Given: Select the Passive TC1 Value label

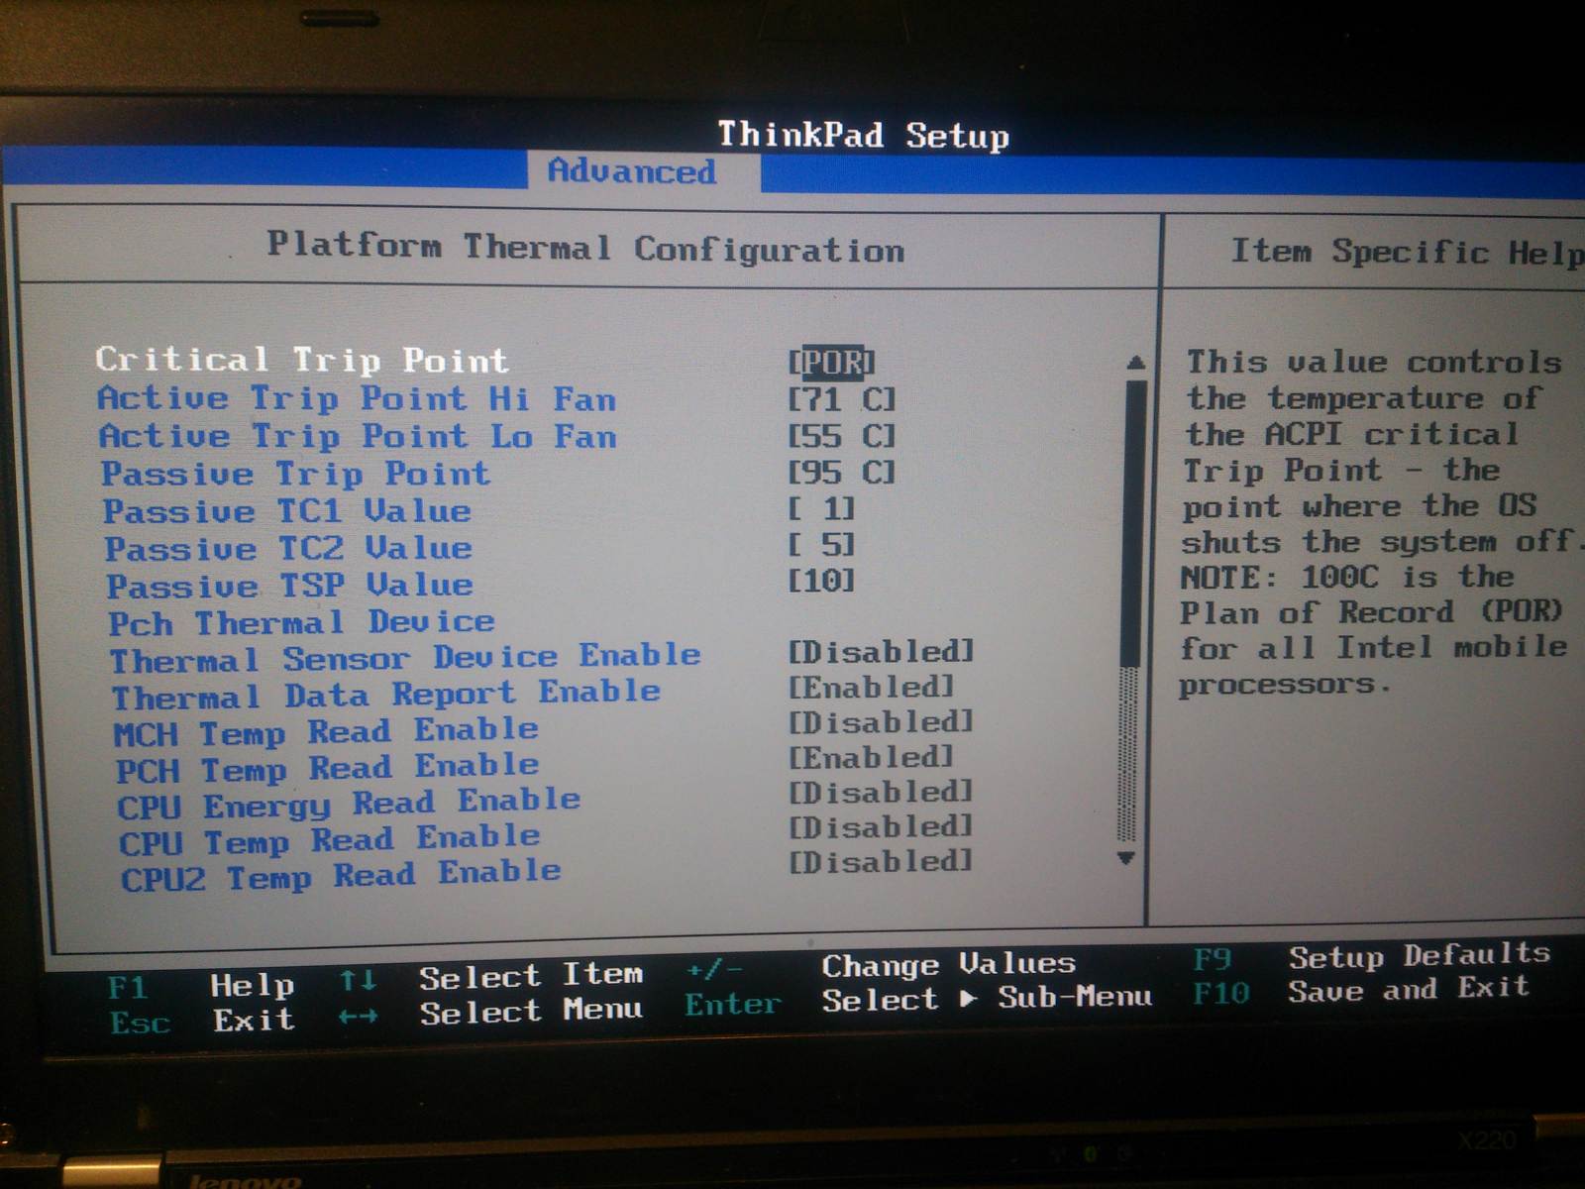Looking at the screenshot, I should 287,511.
